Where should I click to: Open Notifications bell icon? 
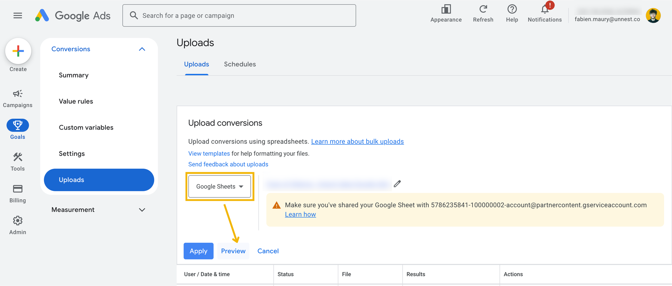[545, 9]
